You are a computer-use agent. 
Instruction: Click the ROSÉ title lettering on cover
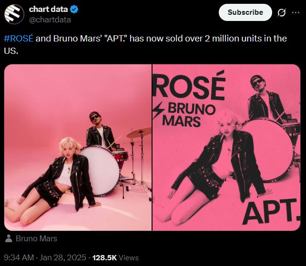click(x=189, y=86)
